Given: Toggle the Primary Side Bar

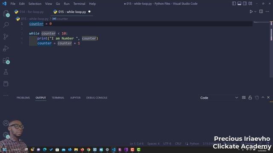Looking at the screenshot, I should pyautogui.click(x=234, y=3).
